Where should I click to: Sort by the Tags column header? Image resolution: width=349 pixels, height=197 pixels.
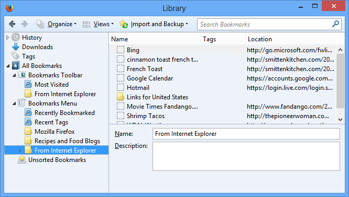[x=223, y=39]
